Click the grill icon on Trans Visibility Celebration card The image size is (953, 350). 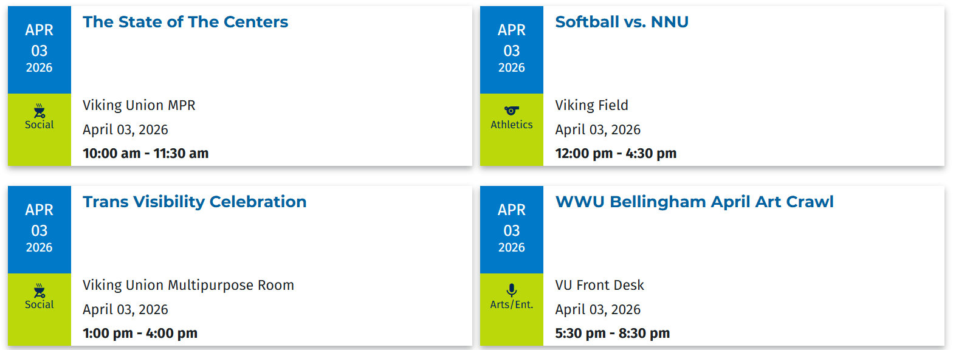tap(40, 290)
